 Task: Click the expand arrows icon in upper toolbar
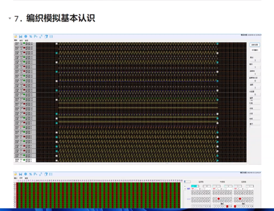click(41, 36)
